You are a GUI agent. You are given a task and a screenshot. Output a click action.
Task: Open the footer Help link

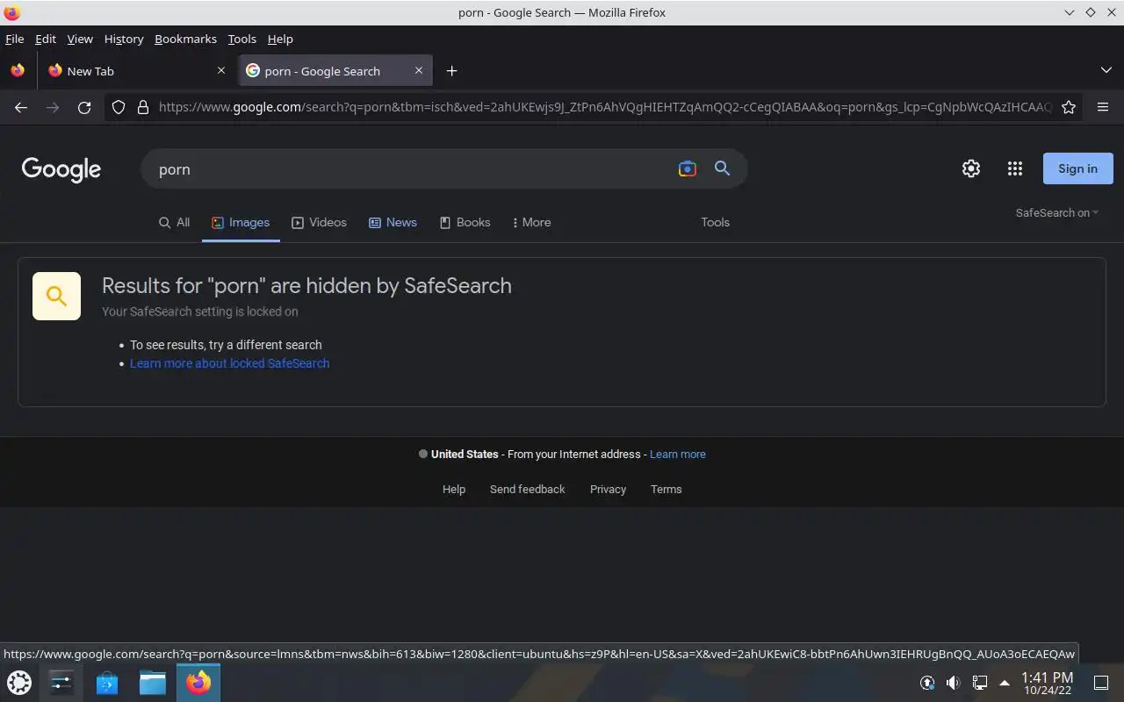[454, 489]
